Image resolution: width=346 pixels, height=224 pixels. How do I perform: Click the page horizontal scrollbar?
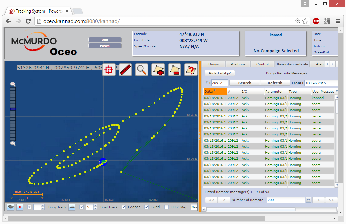click(x=137, y=219)
